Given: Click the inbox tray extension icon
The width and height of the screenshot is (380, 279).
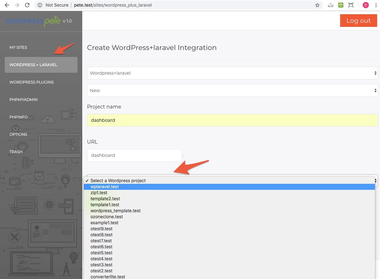Looking at the screenshot, I should pos(331,5).
